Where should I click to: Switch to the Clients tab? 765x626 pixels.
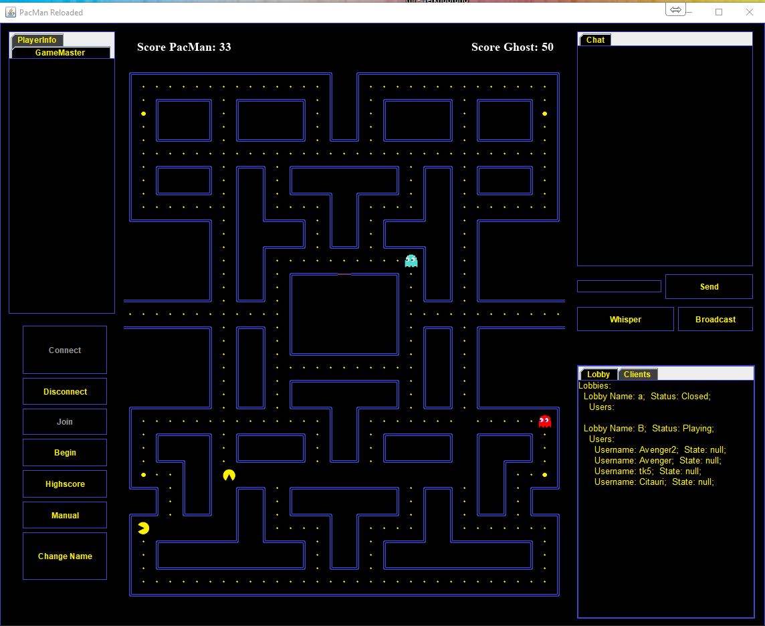pyautogui.click(x=637, y=374)
